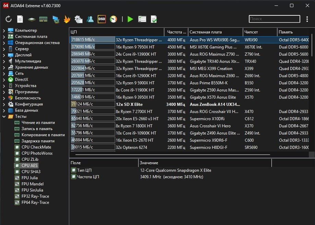Open the FPU Julia benchmark
Screen dimensions: 315x225
click(x=29, y=178)
